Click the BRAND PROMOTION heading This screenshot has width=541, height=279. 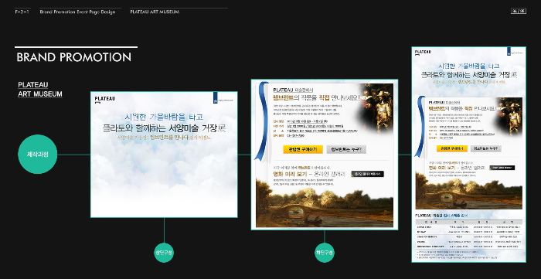[x=74, y=57]
